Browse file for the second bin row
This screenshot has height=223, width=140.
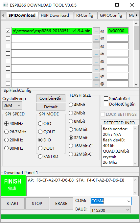(x=96, y=38)
